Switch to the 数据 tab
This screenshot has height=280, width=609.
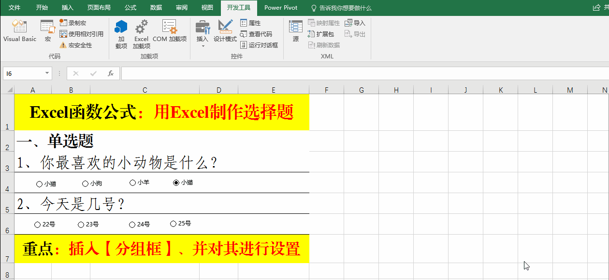(x=156, y=8)
